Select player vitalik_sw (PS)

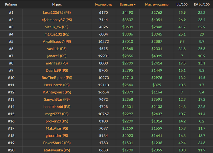tap(57, 27)
